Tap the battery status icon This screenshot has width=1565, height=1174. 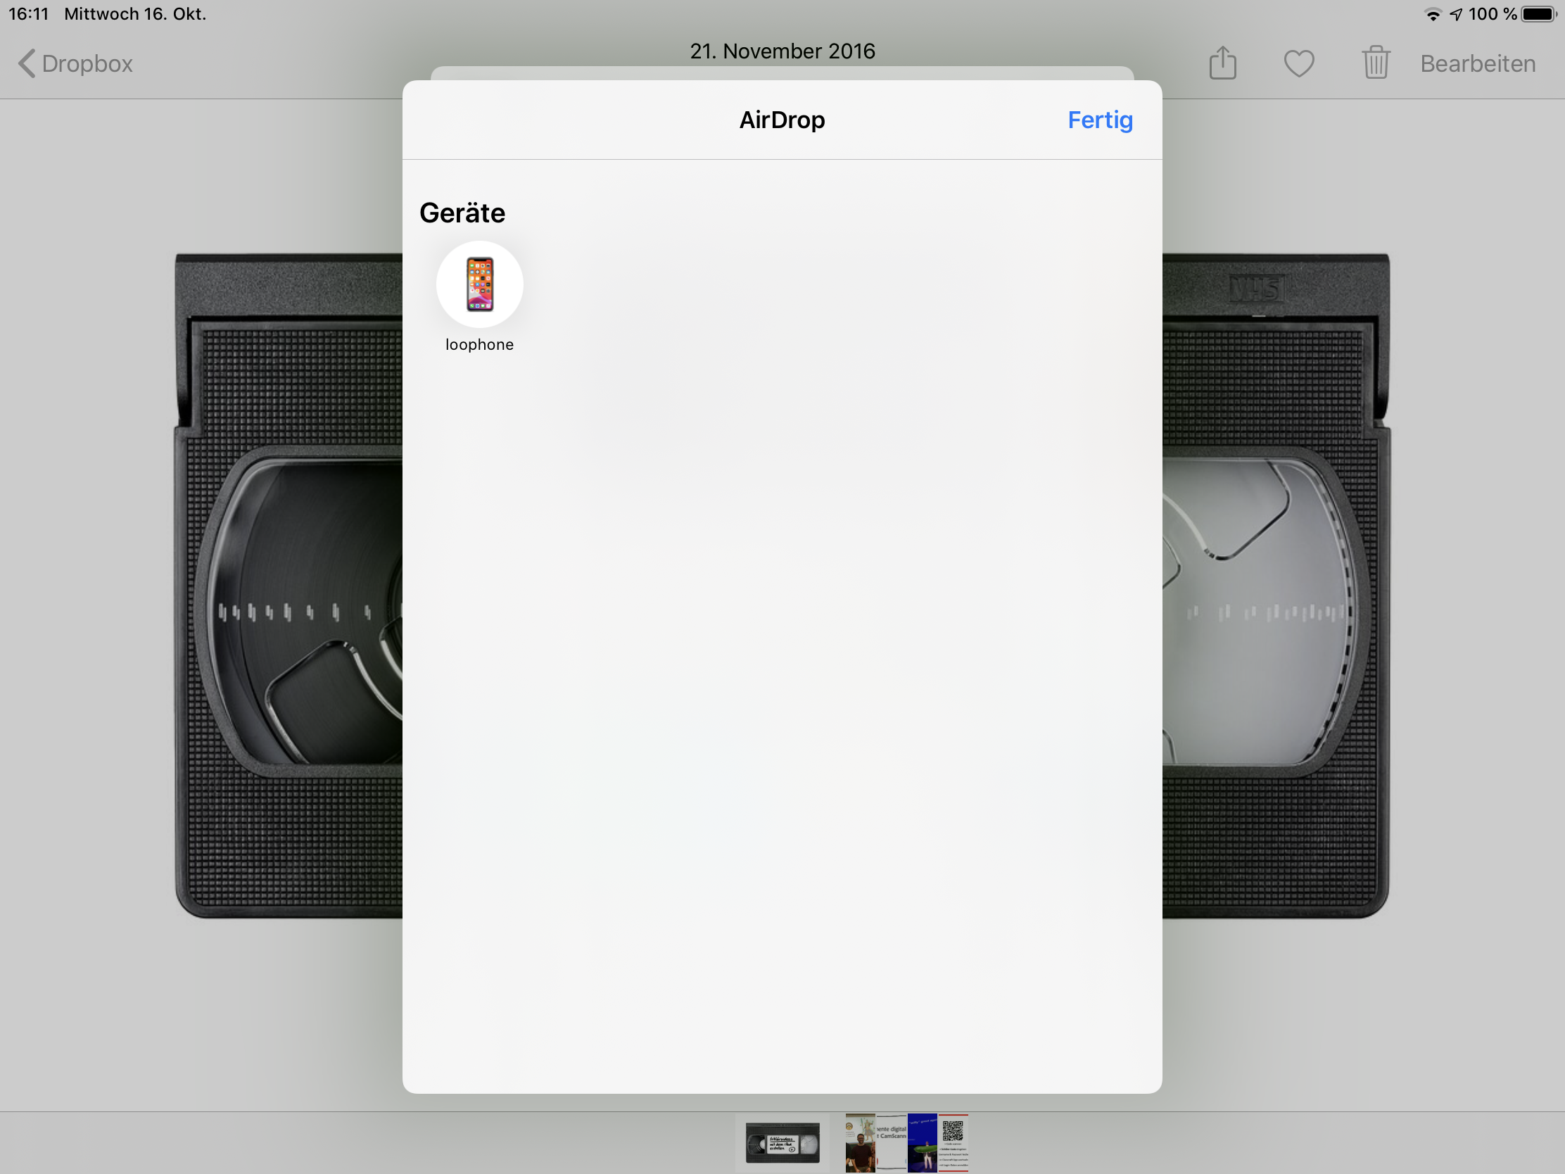click(1539, 14)
